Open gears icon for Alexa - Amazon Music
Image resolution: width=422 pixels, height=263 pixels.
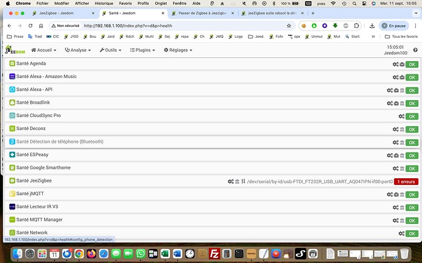395,77
